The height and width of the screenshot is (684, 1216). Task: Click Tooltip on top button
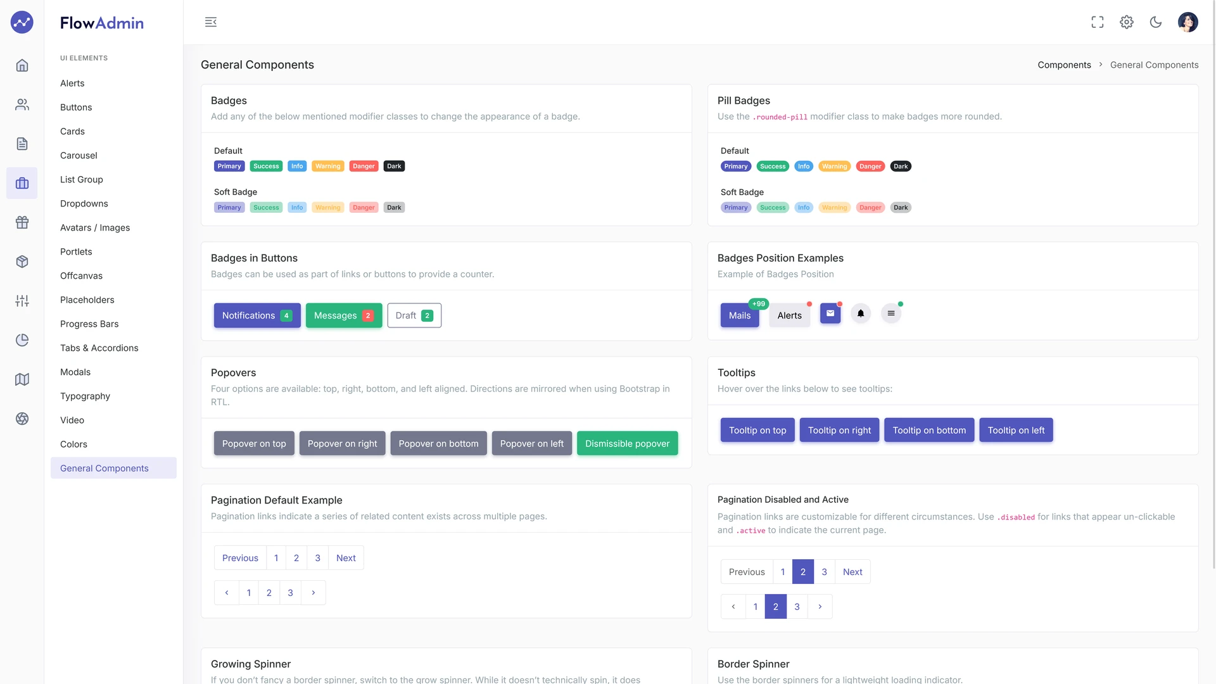tap(757, 430)
